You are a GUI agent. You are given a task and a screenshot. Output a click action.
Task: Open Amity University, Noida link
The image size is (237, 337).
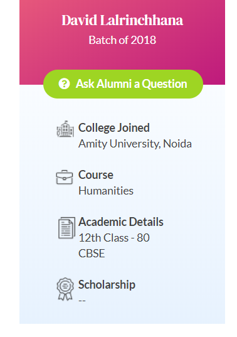pos(135,144)
